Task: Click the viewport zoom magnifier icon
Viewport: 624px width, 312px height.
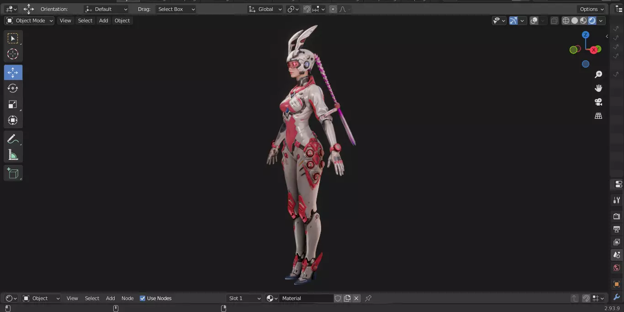Action: 598,74
